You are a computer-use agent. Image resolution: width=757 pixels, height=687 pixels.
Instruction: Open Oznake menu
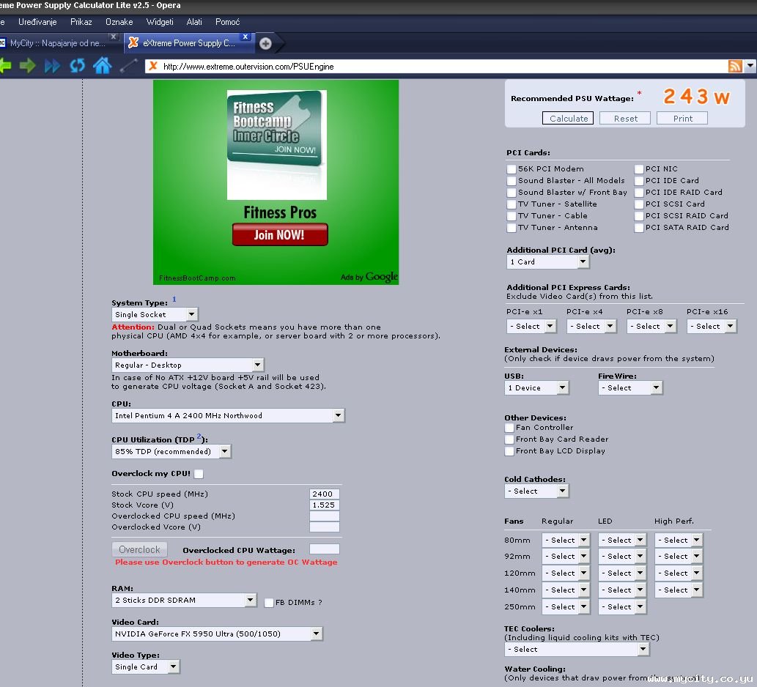pyautogui.click(x=119, y=22)
